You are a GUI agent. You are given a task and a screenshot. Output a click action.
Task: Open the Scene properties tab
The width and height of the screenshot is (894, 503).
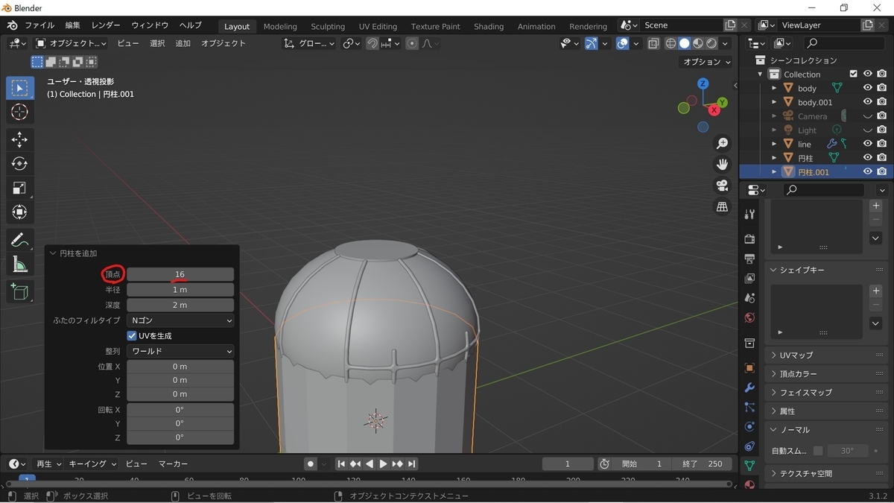click(x=749, y=298)
